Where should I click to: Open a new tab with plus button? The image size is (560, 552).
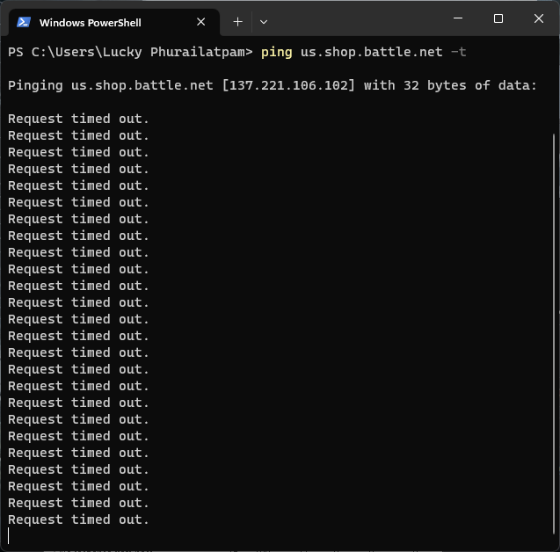(237, 21)
